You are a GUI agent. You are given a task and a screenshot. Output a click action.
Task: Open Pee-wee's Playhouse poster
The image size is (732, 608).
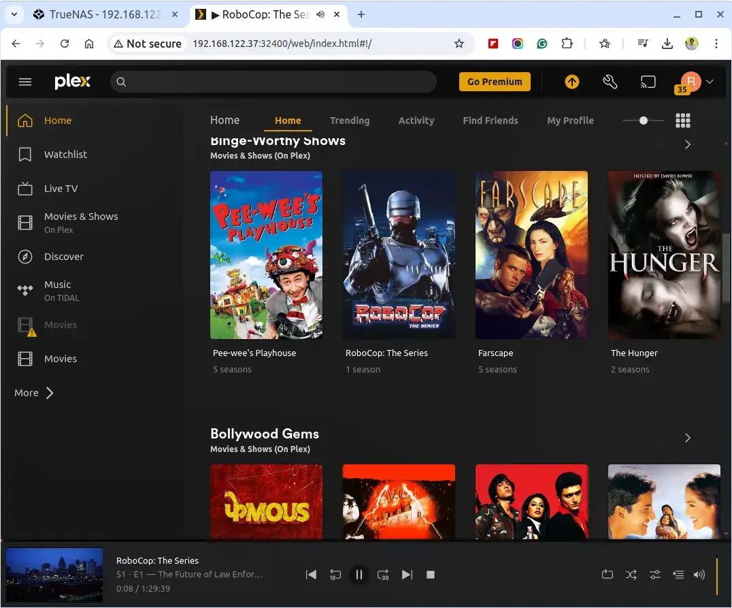tap(266, 255)
